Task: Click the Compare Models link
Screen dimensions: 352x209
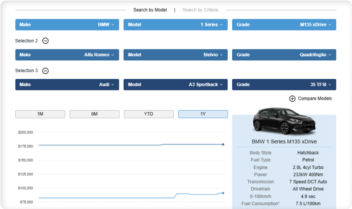Action: [x=315, y=98]
